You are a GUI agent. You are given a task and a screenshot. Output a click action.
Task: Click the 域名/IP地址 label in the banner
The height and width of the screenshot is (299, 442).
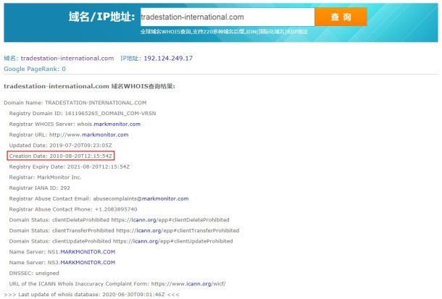[x=101, y=17]
